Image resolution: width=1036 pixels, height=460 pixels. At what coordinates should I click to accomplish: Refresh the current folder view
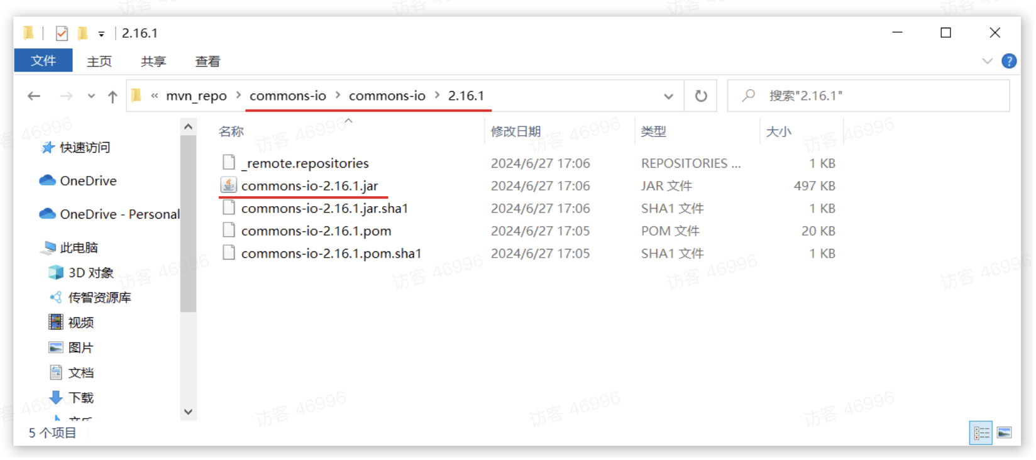pos(700,96)
